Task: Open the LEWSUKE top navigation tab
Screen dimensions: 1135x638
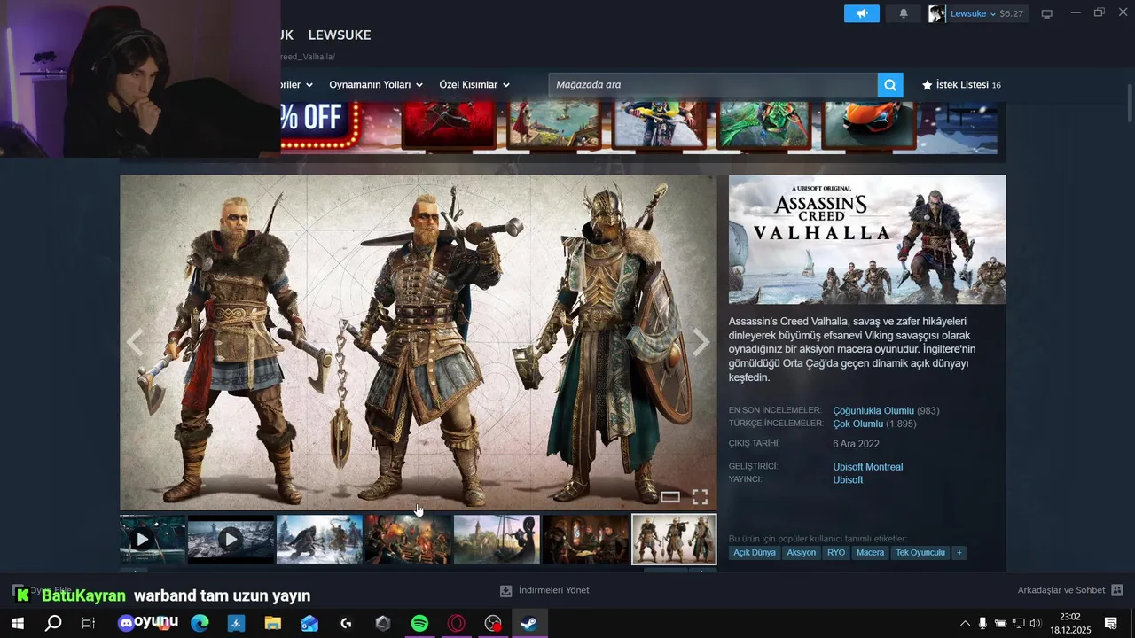Action: tap(340, 35)
